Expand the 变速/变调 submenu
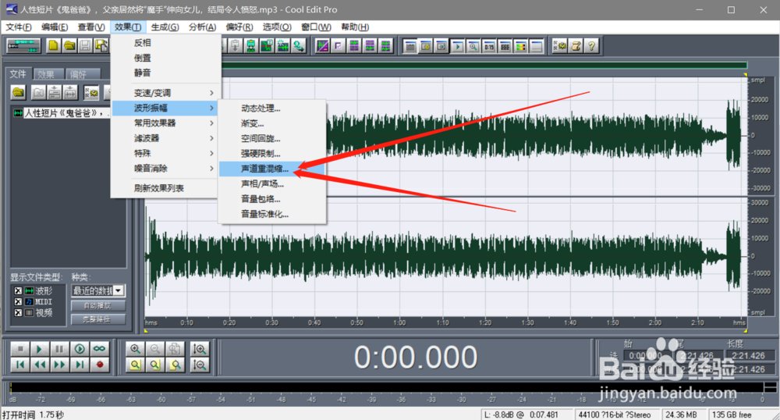 [x=166, y=93]
